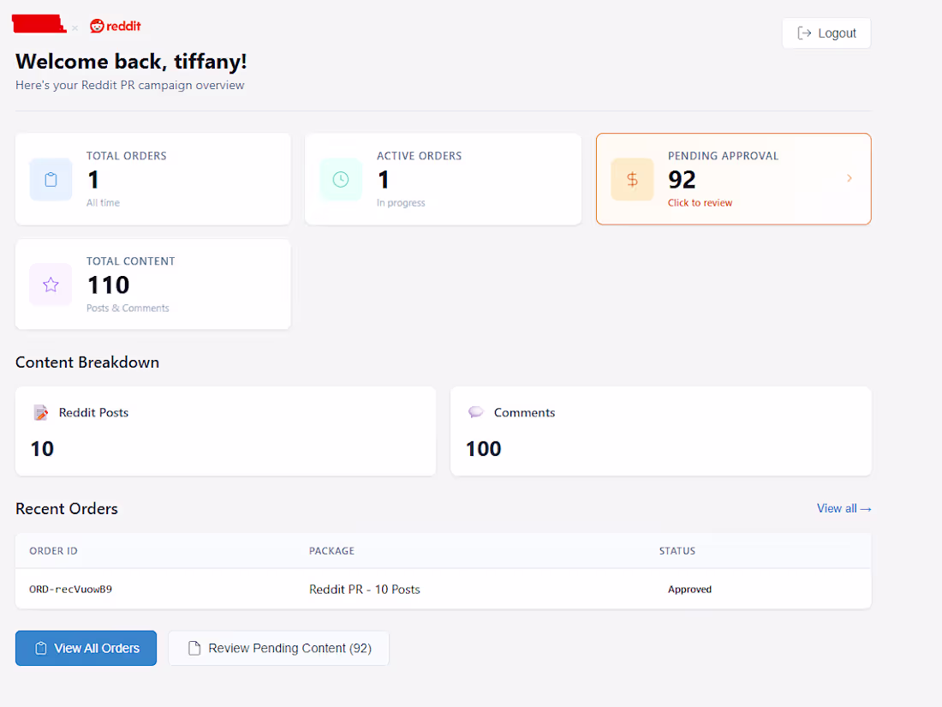The image size is (942, 707).
Task: Click the dollar icon on Pending Approval card
Action: pos(632,179)
